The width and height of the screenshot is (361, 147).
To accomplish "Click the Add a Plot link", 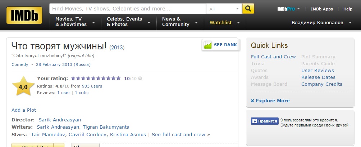I will [24, 110].
